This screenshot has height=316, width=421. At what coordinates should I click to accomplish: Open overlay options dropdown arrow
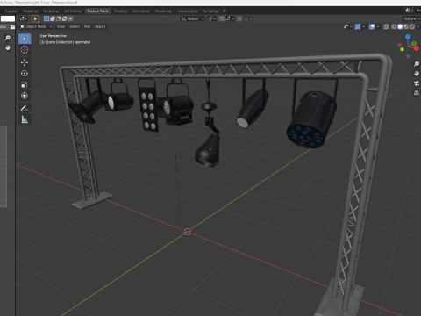378,27
